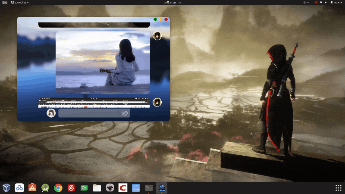Click the red tray indicator icon

316,3
